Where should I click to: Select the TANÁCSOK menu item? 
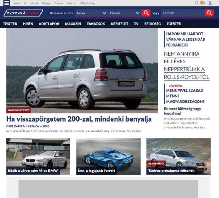click(96, 24)
